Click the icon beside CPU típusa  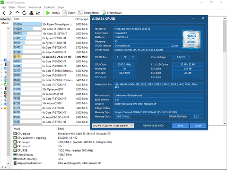click(15, 134)
